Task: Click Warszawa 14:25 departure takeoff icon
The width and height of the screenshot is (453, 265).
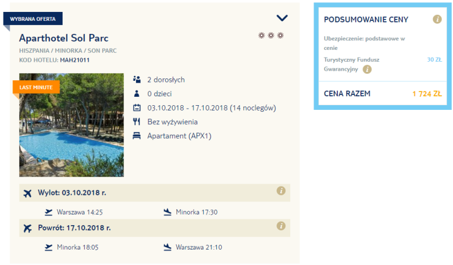Action: (48, 212)
